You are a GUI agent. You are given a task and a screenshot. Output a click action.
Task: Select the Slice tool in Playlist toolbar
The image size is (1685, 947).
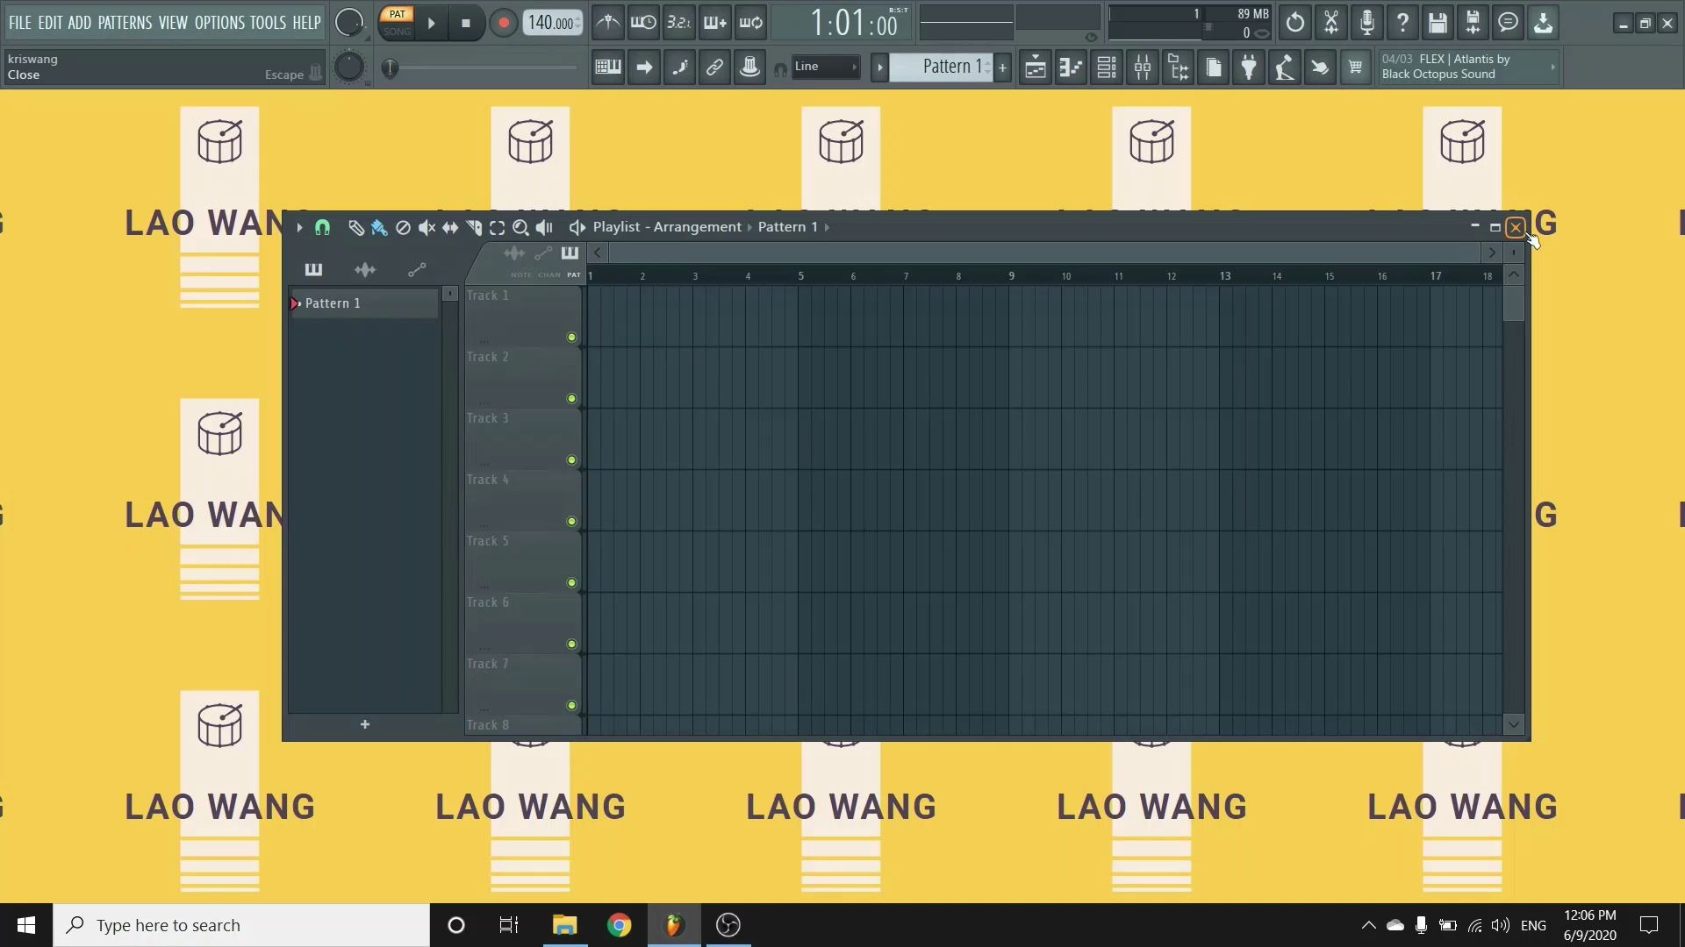(x=474, y=227)
